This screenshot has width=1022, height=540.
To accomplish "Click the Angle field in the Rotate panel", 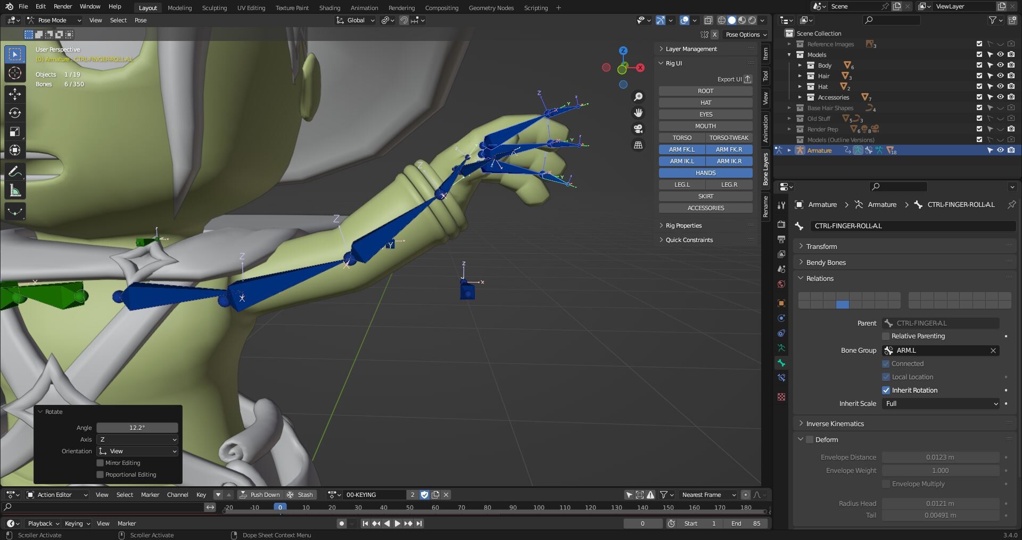I will pyautogui.click(x=137, y=427).
